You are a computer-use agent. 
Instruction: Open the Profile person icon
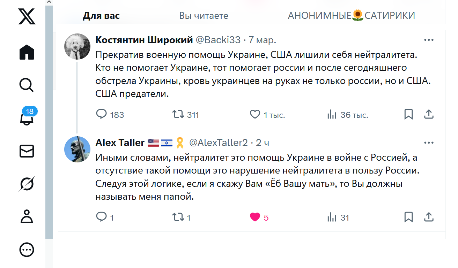click(x=27, y=216)
